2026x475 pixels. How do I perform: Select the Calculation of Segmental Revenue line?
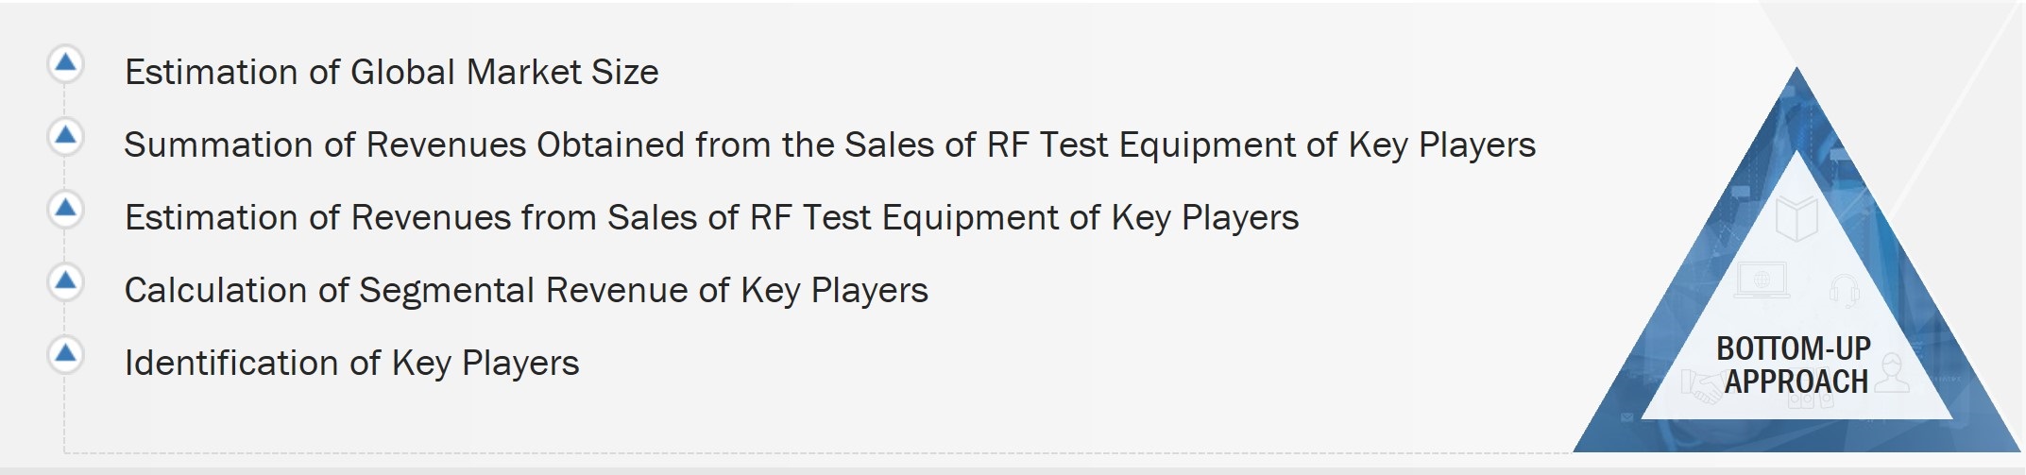point(526,290)
